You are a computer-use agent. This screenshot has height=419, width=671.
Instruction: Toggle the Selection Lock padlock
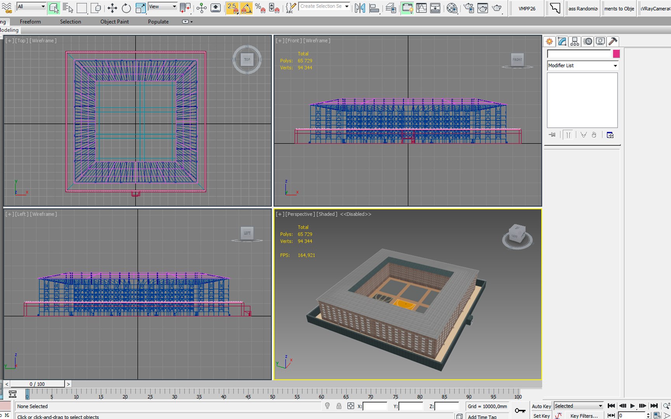339,406
